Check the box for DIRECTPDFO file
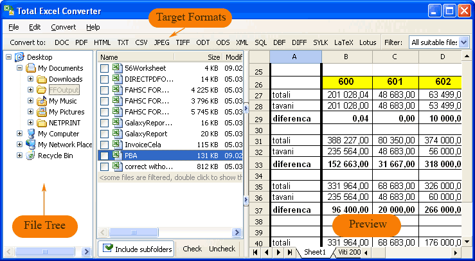Image resolution: width=475 pixels, height=261 pixels. [104, 80]
